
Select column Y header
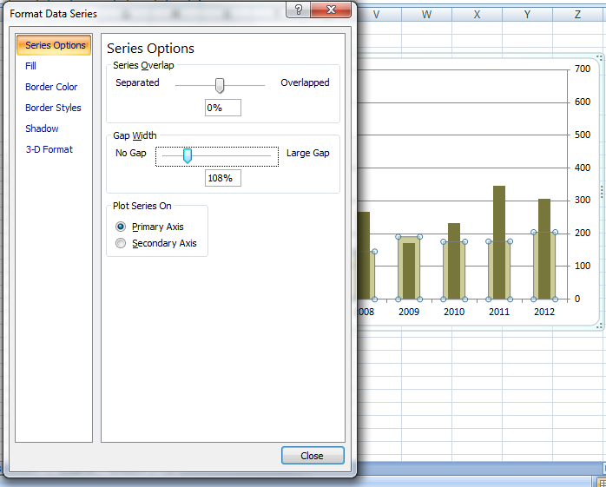pos(528,14)
